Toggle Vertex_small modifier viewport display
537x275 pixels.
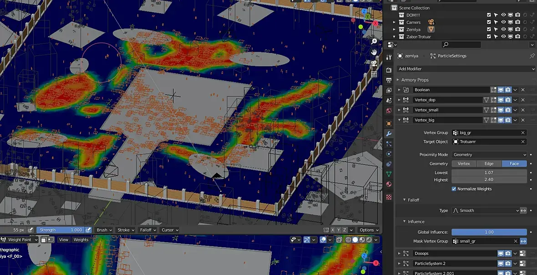pyautogui.click(x=501, y=110)
